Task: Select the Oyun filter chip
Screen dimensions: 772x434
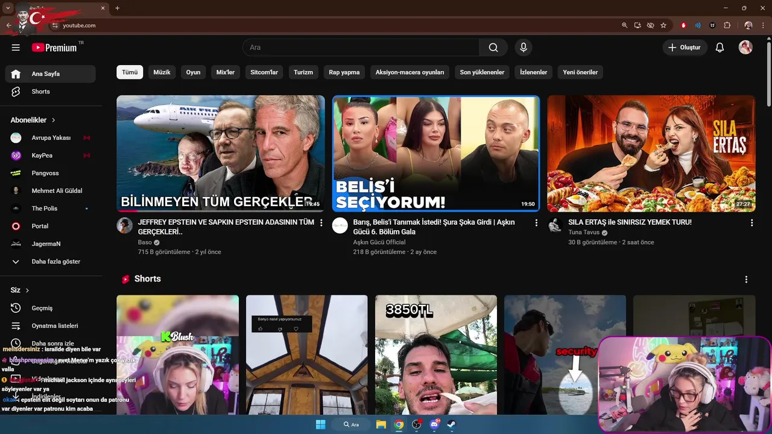Action: [193, 72]
